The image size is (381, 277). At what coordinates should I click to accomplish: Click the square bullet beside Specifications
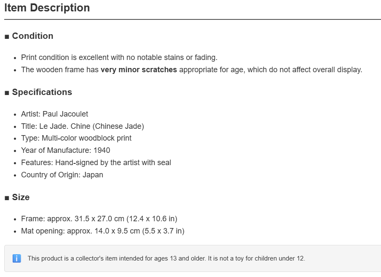tap(7, 93)
